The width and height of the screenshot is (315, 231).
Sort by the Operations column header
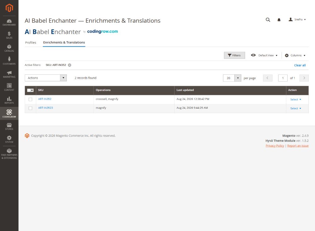[x=134, y=90]
